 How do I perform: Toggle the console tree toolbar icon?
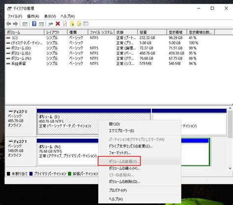tap(25, 24)
